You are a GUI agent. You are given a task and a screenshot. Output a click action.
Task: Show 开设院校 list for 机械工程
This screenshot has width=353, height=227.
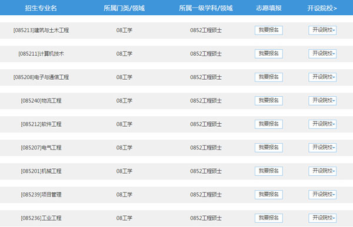click(x=322, y=171)
